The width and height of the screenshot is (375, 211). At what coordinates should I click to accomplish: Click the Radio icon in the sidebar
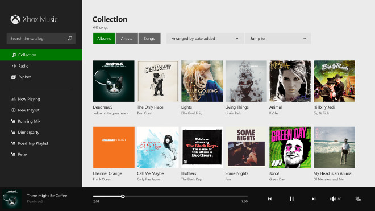14,66
